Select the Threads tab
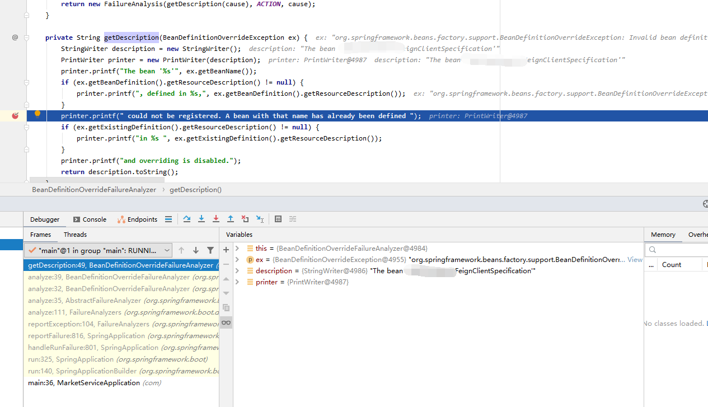Viewport: 708px width, 407px height. [x=75, y=235]
